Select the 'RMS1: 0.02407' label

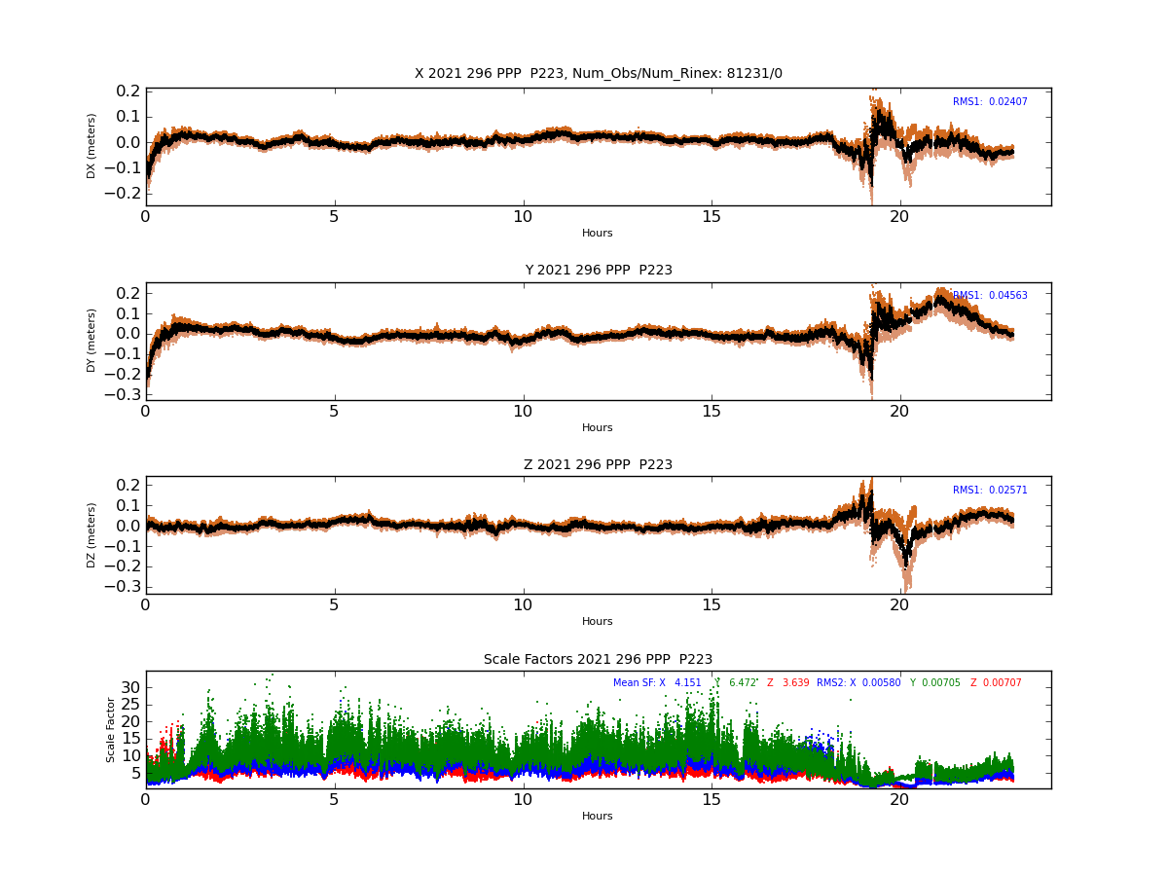tap(990, 102)
